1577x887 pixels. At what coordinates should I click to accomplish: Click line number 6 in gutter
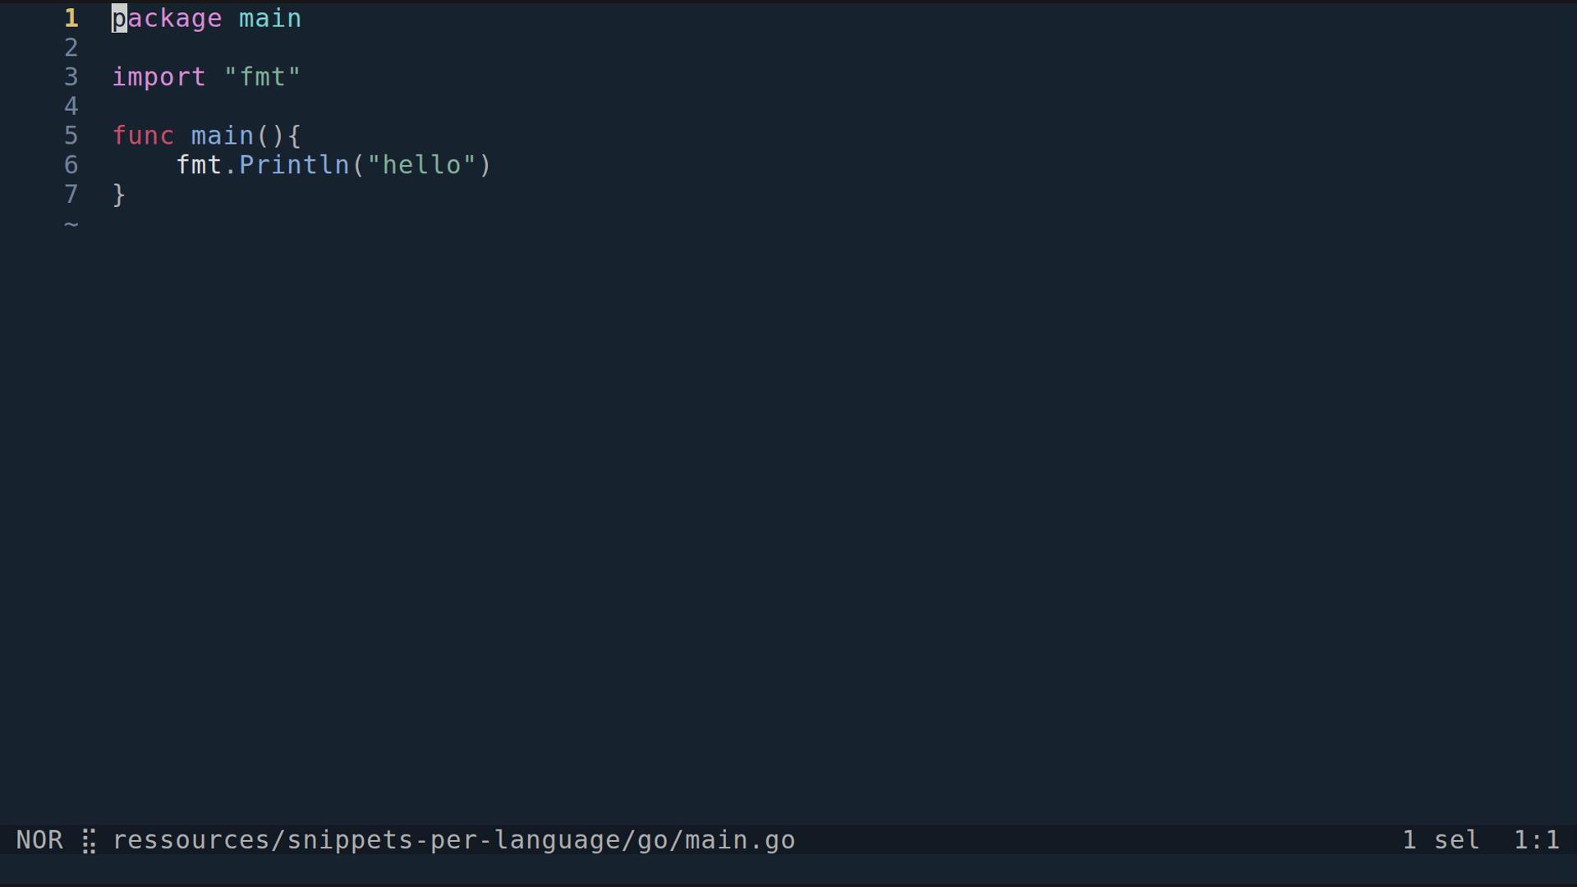coord(71,165)
